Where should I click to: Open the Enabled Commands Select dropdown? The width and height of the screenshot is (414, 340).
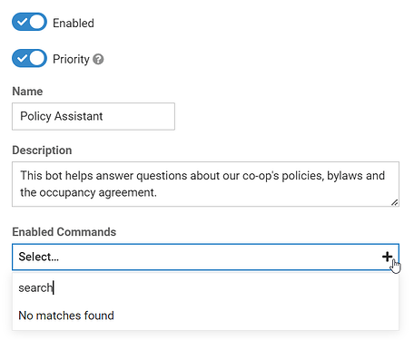click(x=205, y=257)
